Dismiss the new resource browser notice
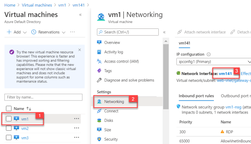The width and height of the screenshot is (251, 144). click(80, 50)
